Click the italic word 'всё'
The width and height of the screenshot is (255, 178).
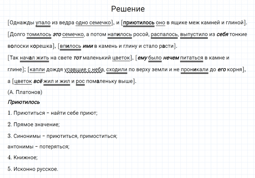point(38,81)
